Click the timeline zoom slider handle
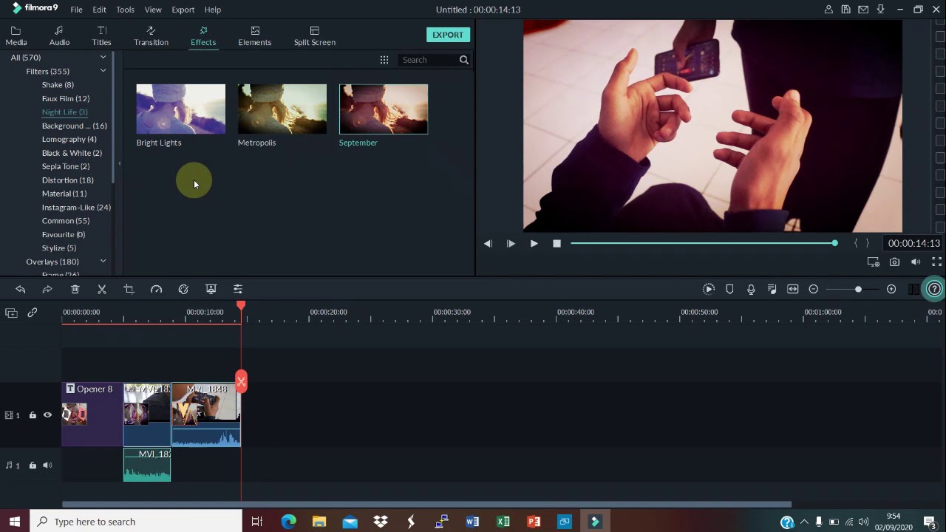 pos(858,289)
